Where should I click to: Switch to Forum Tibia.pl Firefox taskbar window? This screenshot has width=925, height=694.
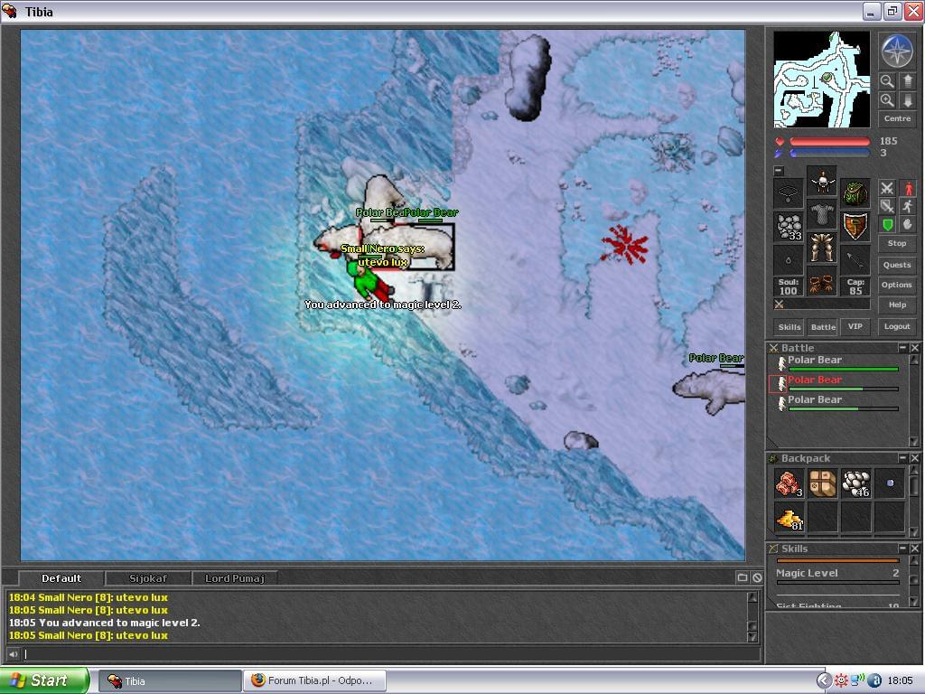pos(315,681)
